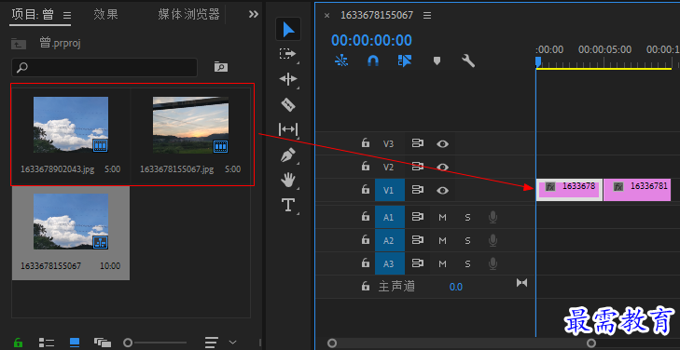This screenshot has width=680, height=350.
Task: Select the Type (T) tool
Action: (289, 204)
